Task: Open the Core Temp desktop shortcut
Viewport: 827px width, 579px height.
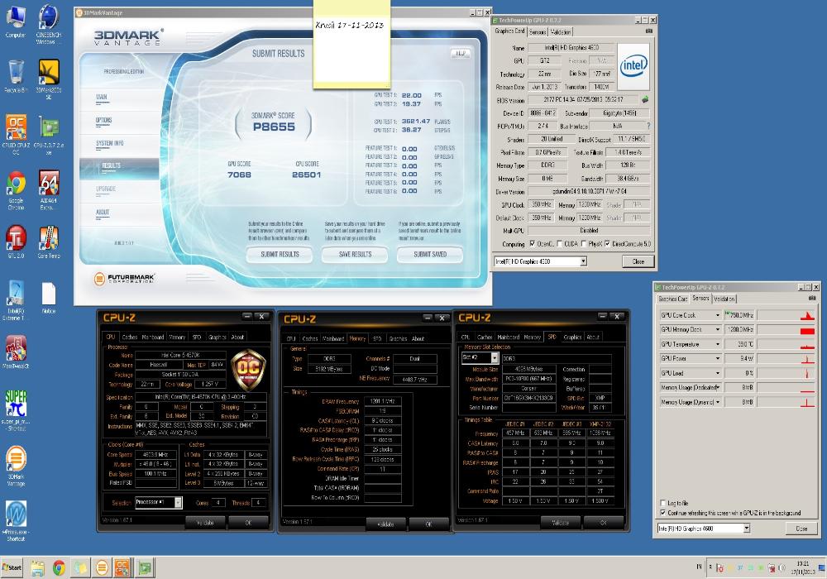Action: coord(48,242)
